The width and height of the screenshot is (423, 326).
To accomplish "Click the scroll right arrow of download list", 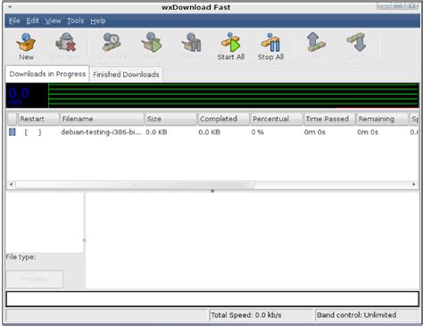I will coord(414,184).
